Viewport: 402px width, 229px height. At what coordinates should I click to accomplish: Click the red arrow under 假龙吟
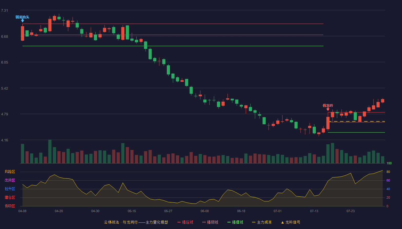click(328, 109)
